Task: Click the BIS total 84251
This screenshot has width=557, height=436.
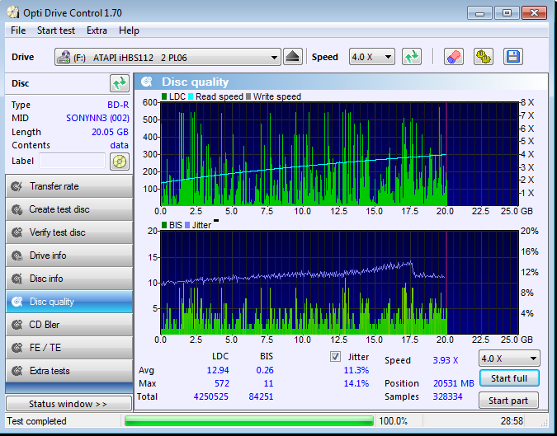Action: [261, 396]
